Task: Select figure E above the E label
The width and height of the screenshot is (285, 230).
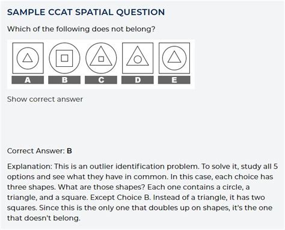Action: (174, 58)
